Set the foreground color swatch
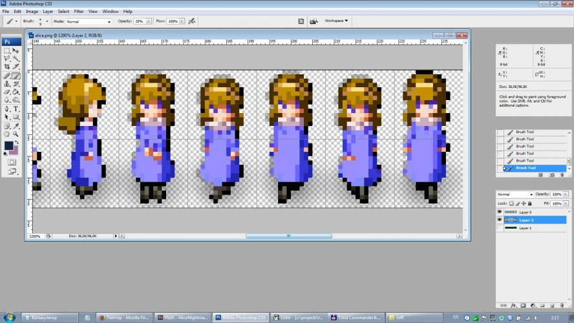This screenshot has width=574, height=323. [8, 145]
